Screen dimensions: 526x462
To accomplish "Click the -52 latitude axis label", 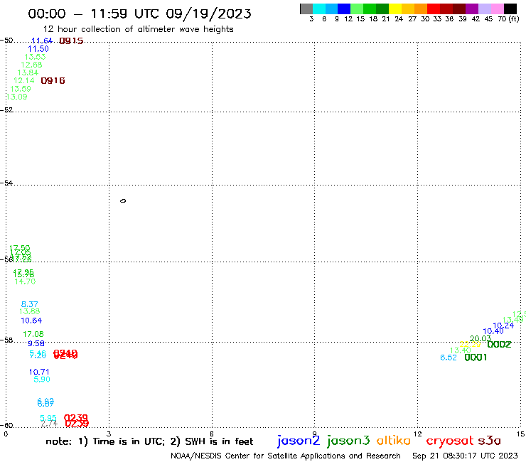I will (6, 110).
